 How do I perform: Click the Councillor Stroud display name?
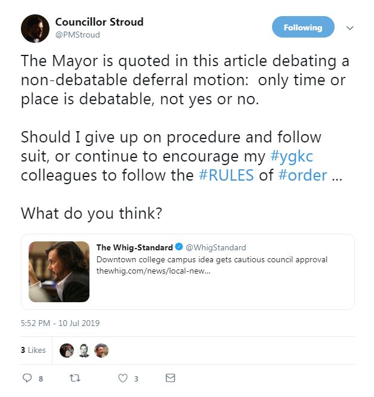(x=100, y=22)
